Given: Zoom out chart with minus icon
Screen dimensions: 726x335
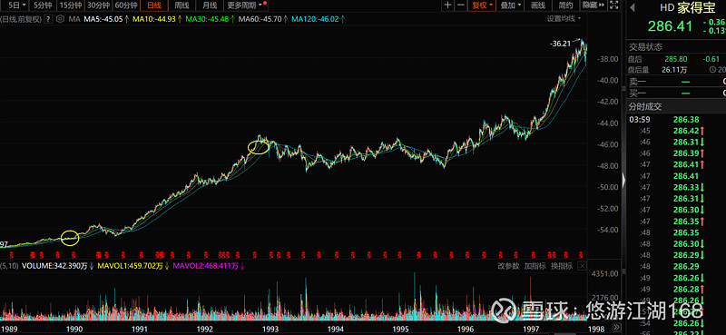Looking at the screenshot, I should point(461,5).
